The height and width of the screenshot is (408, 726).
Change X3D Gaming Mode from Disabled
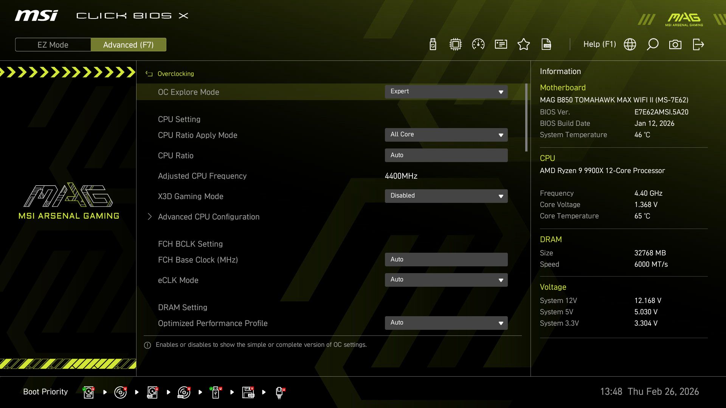pos(446,196)
